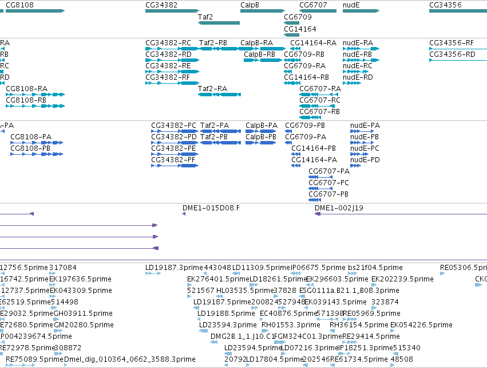Click the Taf2-RA transcript label
Screen dimensions: 487x368
(213, 89)
